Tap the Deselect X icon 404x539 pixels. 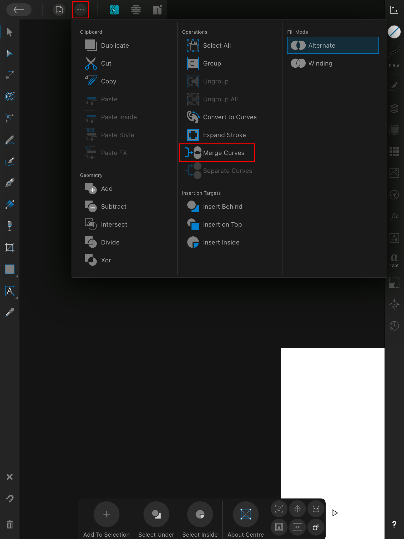point(10,477)
